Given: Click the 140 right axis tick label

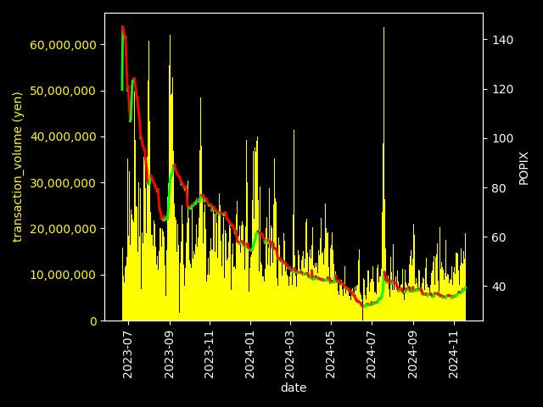Looking at the screenshot, I should click(503, 40).
